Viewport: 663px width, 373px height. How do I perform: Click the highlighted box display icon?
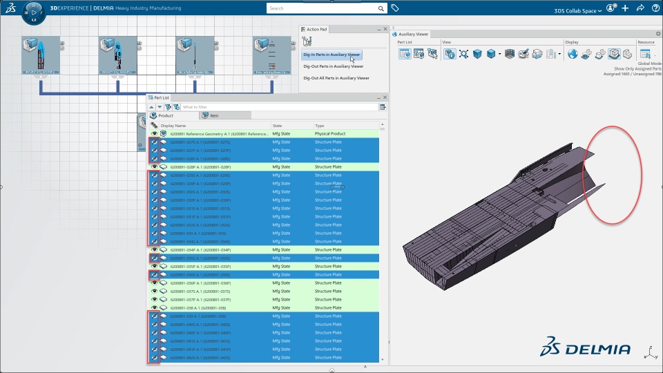[614, 54]
